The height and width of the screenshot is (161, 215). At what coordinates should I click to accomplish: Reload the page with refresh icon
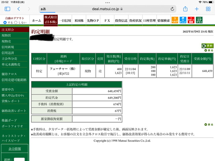[x=172, y=9]
